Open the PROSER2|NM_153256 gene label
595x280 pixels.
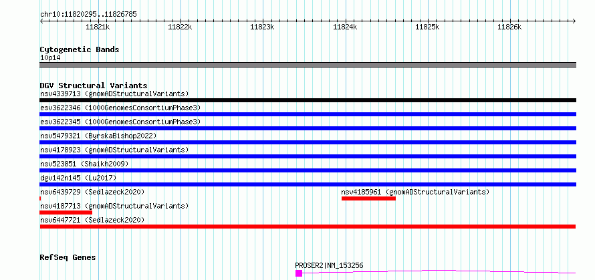(329, 265)
